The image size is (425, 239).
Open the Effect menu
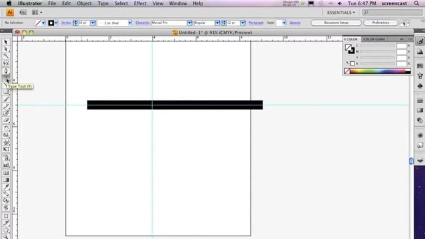(140, 3)
